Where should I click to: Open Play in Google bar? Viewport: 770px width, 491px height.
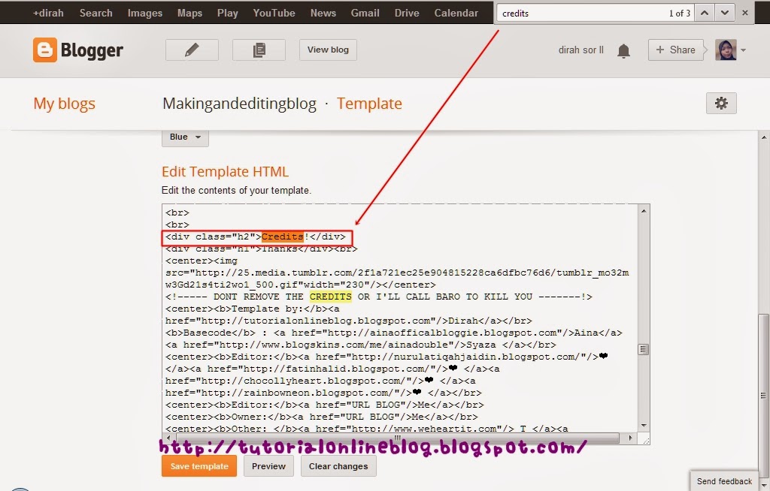pyautogui.click(x=227, y=14)
